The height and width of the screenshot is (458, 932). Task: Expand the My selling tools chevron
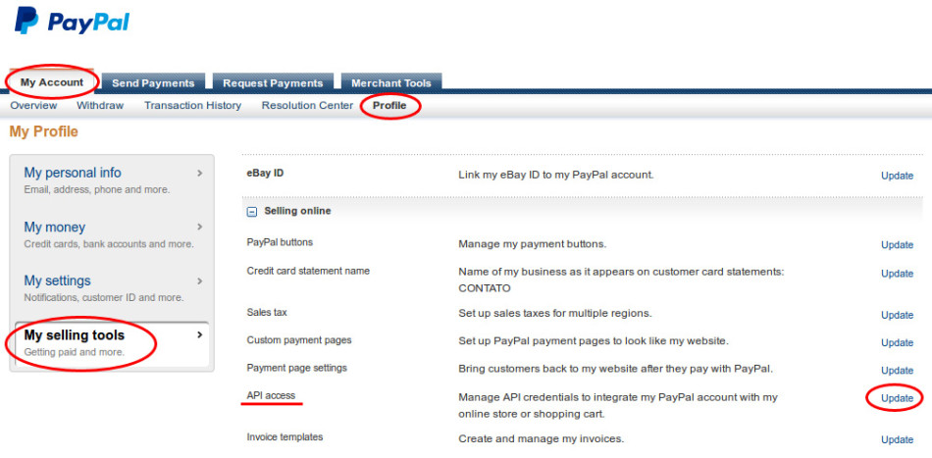[200, 335]
